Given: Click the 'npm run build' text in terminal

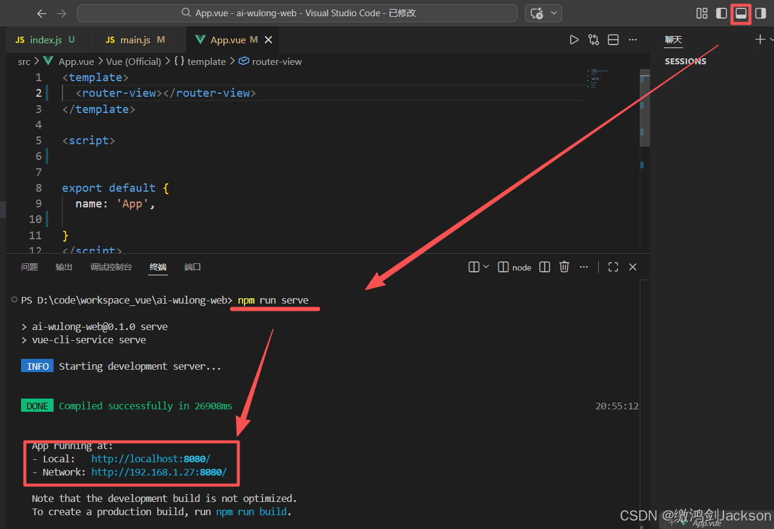Looking at the screenshot, I should click(x=253, y=512).
